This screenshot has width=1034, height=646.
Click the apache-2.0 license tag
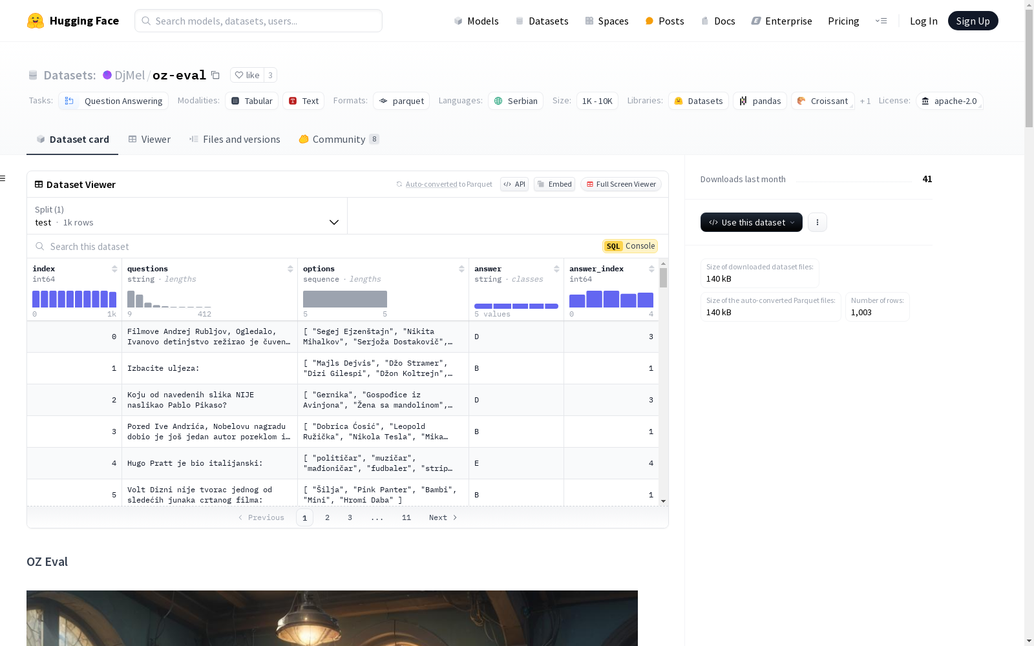[949, 101]
